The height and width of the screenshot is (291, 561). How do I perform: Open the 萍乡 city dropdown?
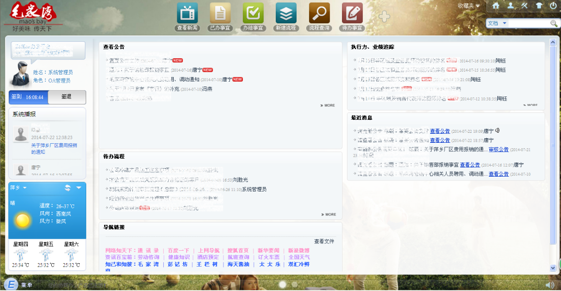pos(18,188)
